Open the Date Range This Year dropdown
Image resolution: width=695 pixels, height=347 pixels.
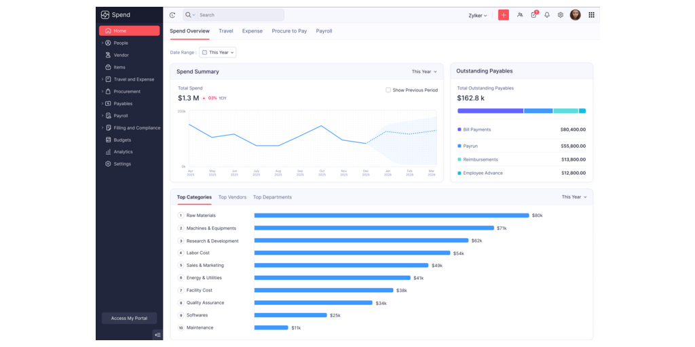[x=217, y=52]
